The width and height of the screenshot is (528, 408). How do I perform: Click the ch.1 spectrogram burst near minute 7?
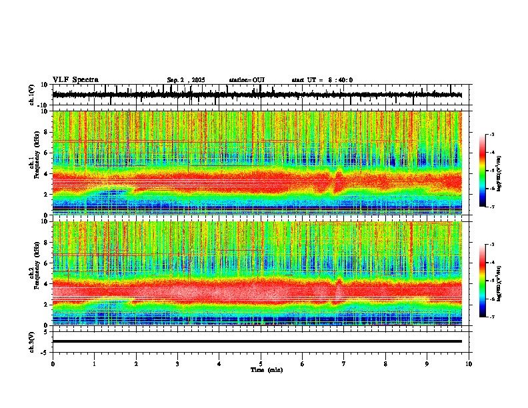click(339, 181)
